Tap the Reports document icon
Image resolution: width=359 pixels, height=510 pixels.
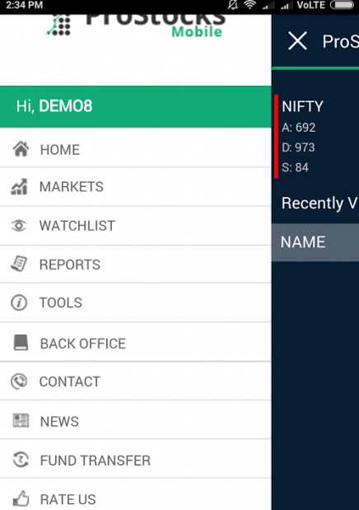[19, 264]
